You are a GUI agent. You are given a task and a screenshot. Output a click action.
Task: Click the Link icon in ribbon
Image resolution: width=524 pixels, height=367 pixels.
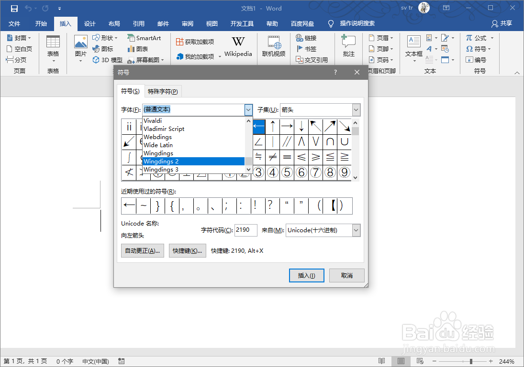(299, 38)
